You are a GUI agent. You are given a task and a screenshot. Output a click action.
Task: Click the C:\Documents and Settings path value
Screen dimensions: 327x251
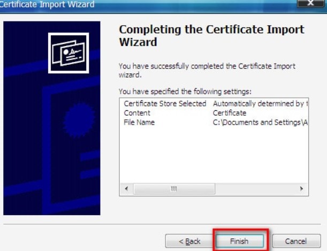coord(260,122)
